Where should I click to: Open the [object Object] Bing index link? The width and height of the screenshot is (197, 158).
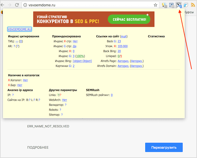[82, 61]
